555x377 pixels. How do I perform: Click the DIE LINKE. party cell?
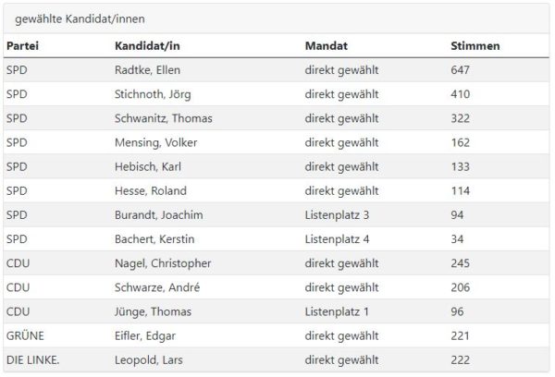pyautogui.click(x=33, y=360)
